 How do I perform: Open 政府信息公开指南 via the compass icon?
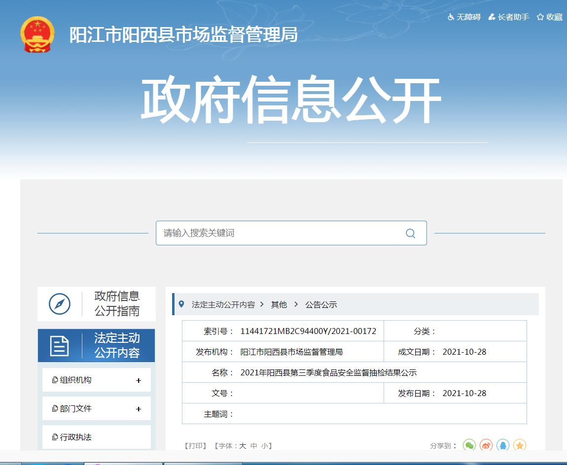click(59, 303)
